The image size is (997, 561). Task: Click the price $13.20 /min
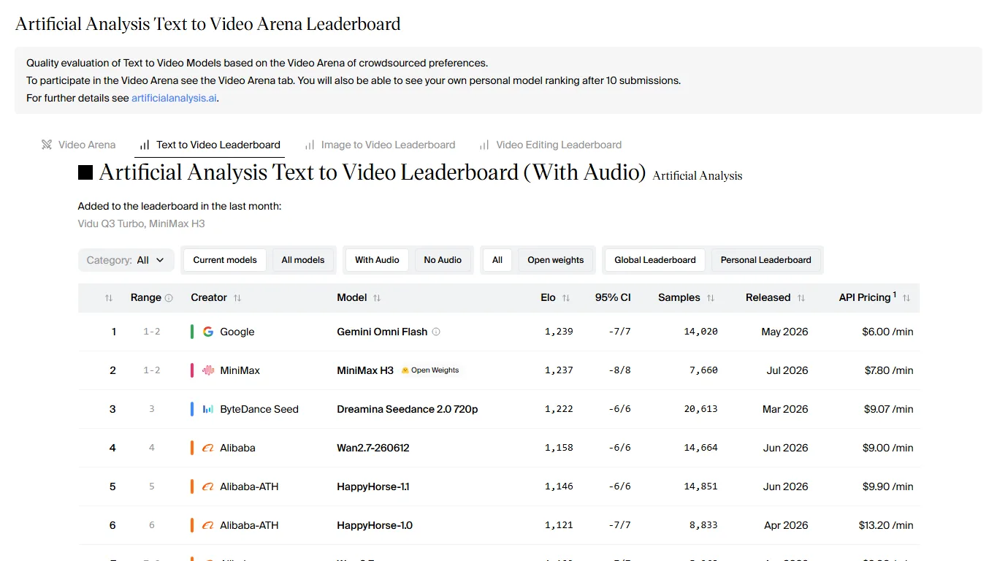pyautogui.click(x=885, y=525)
